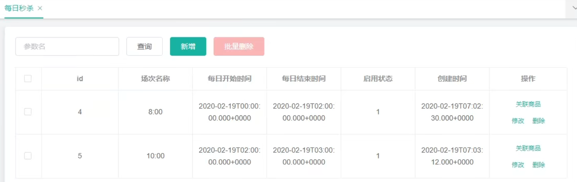
Task: Select the 每日开始时间 column header
Action: pyautogui.click(x=230, y=79)
